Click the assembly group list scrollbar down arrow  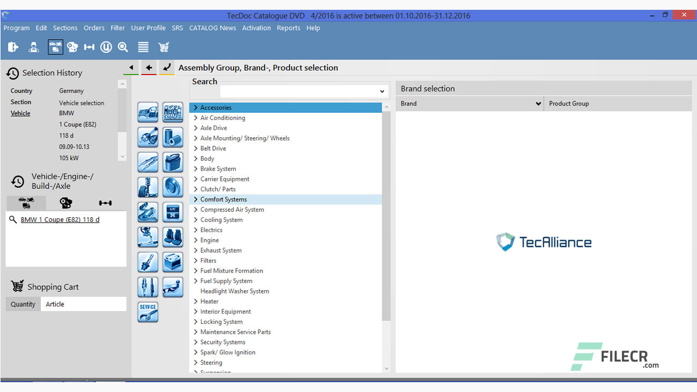[x=387, y=369]
